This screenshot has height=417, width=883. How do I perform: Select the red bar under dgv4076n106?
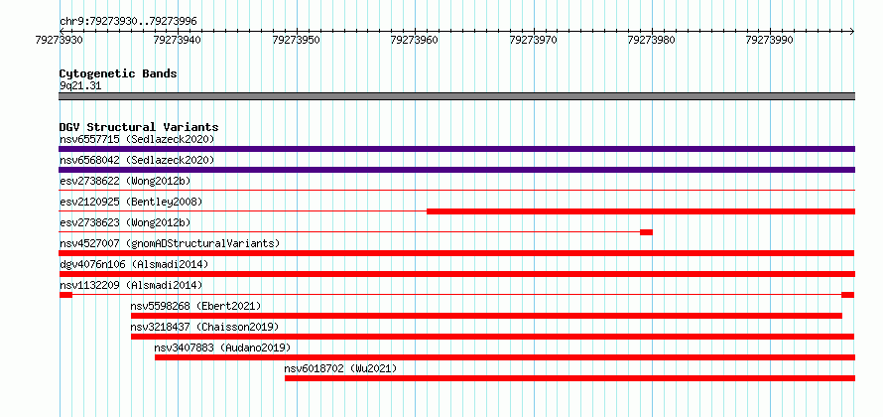(x=456, y=274)
